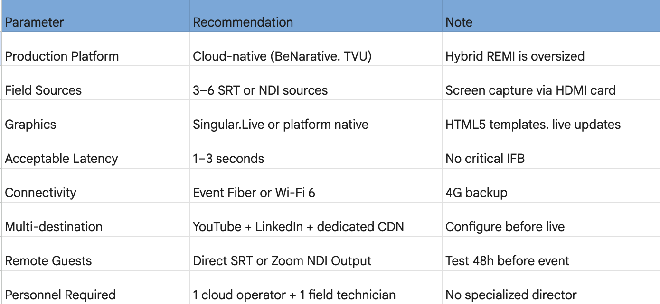Select the Acceptable Latency cell
This screenshot has width=660, height=304.
pyautogui.click(x=95, y=152)
